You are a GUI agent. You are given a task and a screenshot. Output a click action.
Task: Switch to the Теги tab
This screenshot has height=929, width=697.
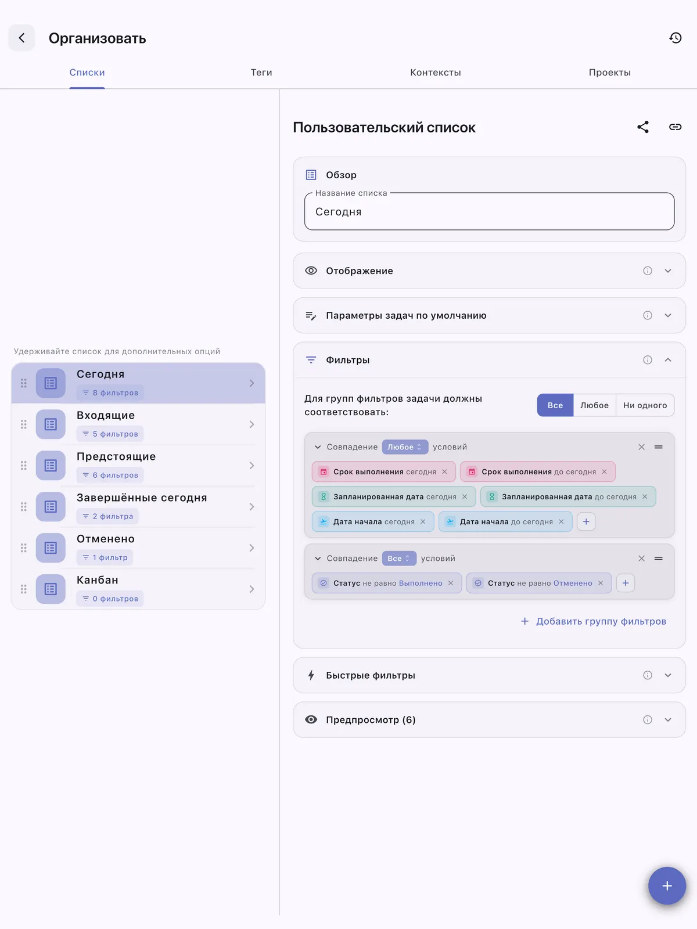[261, 73]
